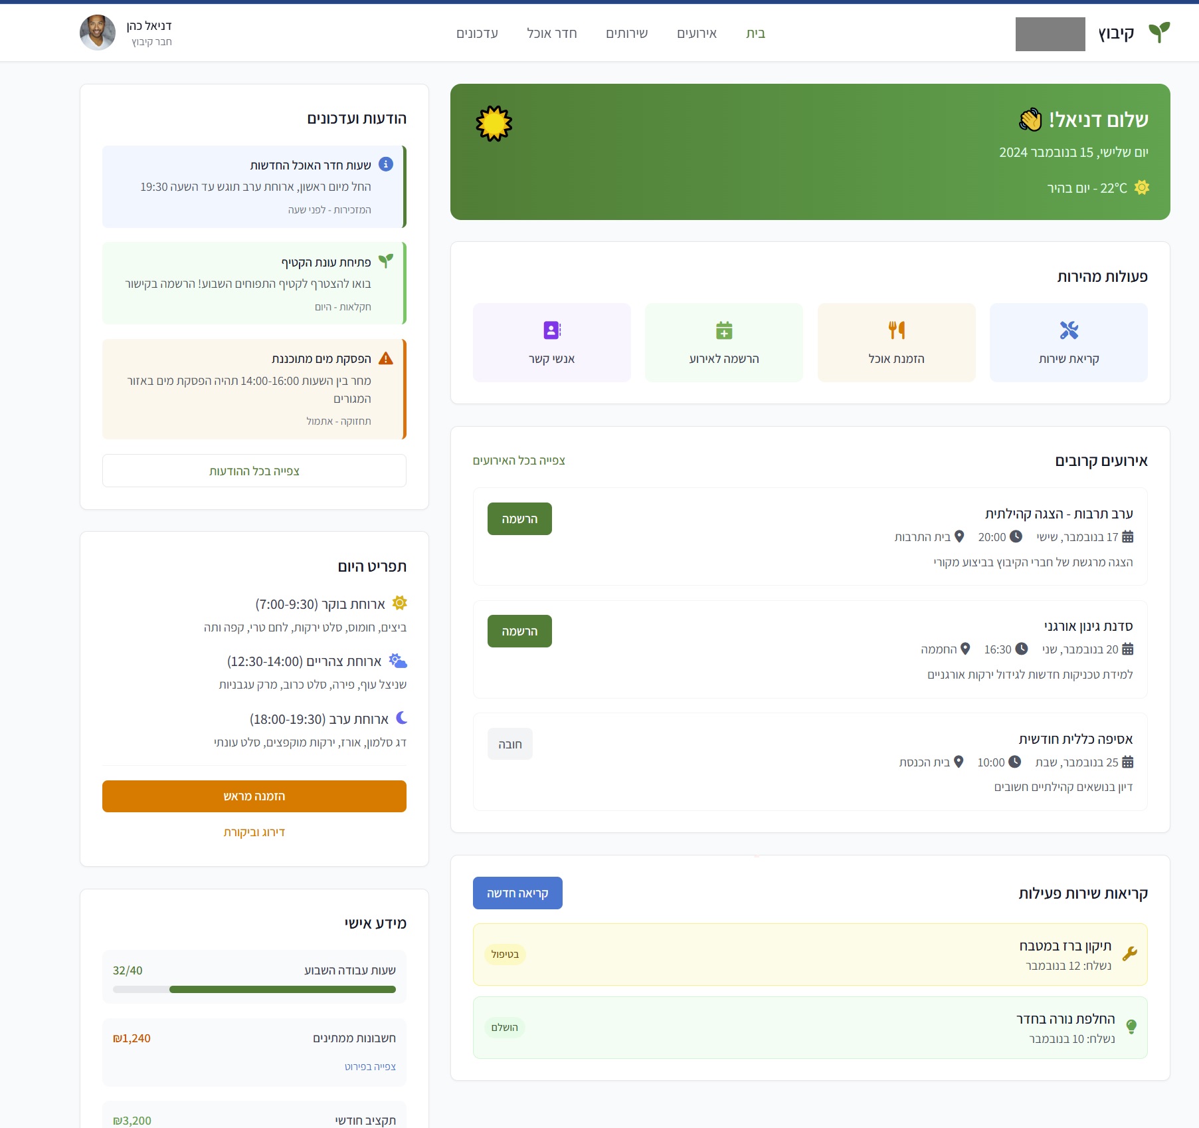Open the פתיחת עונת הקטיף announcement

(254, 283)
